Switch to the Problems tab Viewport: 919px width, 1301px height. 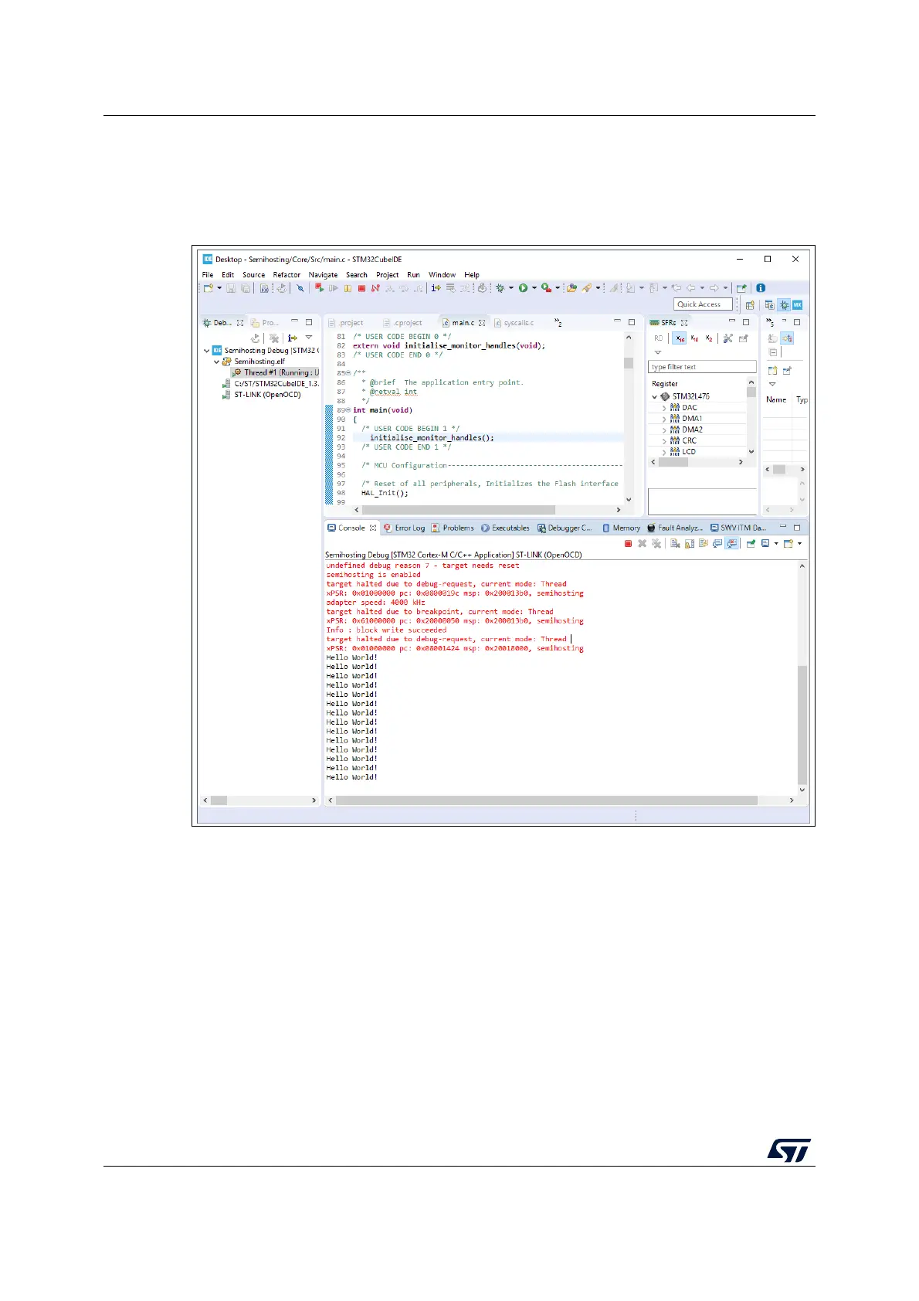[x=453, y=528]
